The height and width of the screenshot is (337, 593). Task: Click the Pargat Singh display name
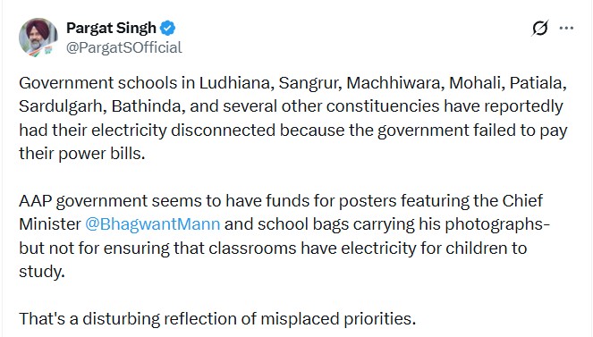tap(111, 28)
